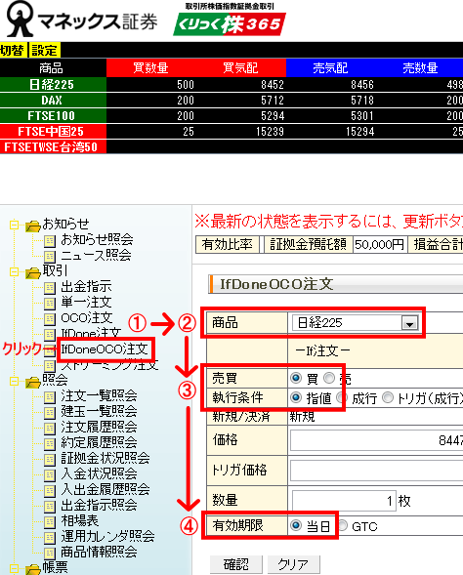
Task: Click page icon beside 建玉一覧照会
Action: coord(50,413)
